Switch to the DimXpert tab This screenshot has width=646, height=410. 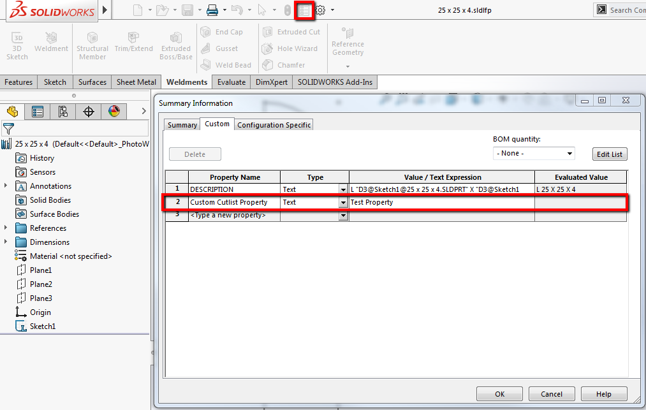[272, 82]
